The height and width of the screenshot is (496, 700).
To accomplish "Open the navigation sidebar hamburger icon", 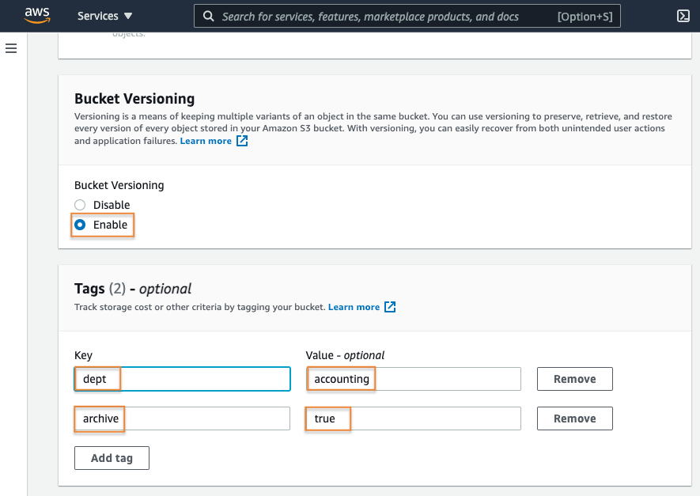I will pos(10,48).
